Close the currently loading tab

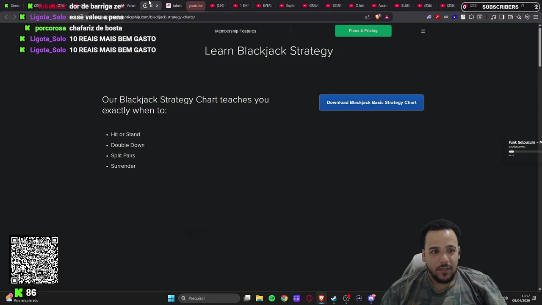(x=157, y=6)
